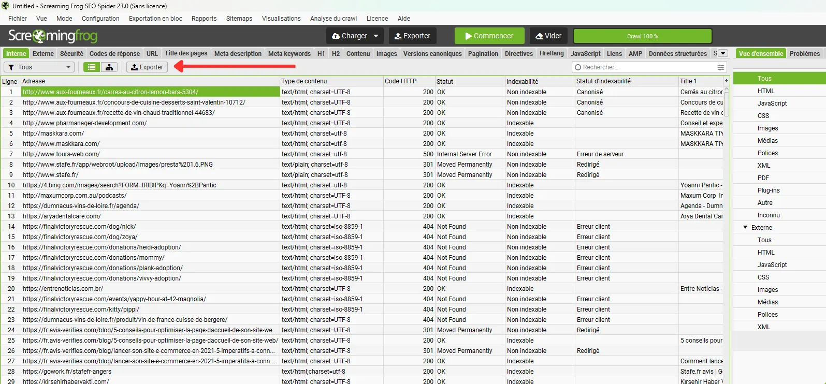Viewport: 826px width, 384px height.
Task: Sort by Code HTTP column header
Action: pos(409,81)
